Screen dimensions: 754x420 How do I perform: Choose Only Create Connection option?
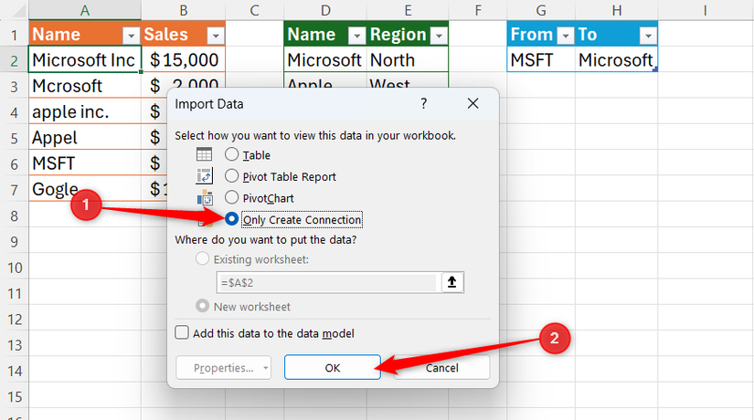pos(231,219)
